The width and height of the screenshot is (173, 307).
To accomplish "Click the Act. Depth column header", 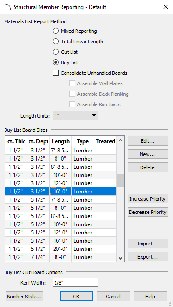I will point(38,141).
